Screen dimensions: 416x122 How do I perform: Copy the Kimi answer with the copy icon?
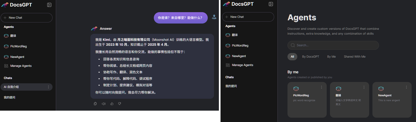tap(95, 104)
